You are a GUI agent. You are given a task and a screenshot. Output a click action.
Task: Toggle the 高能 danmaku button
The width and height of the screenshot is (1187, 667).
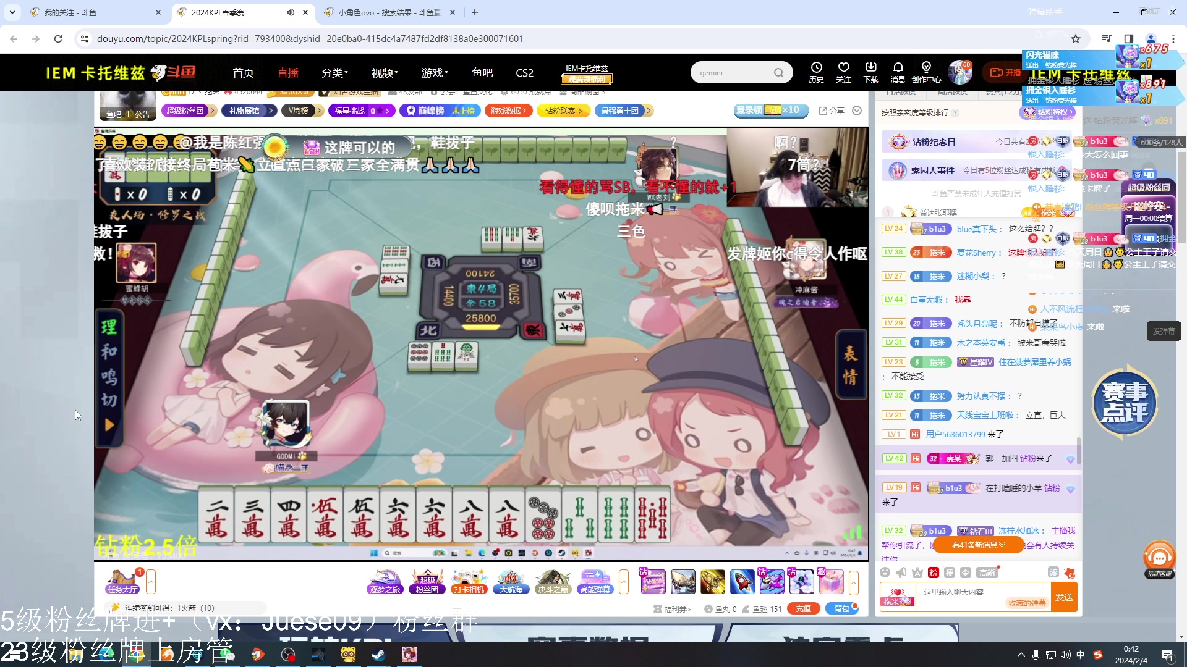(987, 573)
